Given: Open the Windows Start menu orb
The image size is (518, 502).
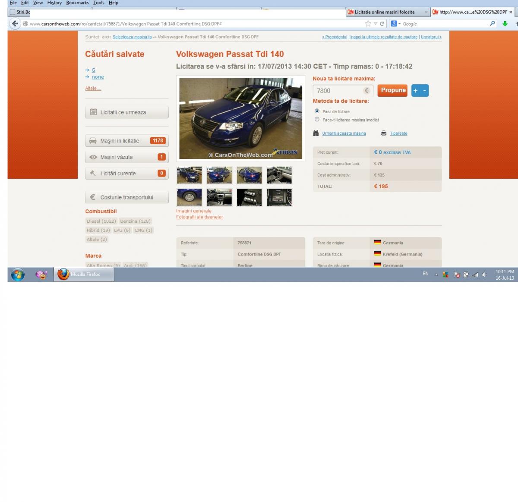Looking at the screenshot, I should (x=18, y=275).
